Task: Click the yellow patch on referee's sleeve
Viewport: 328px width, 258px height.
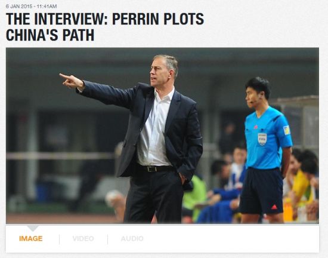Action: coord(287,130)
